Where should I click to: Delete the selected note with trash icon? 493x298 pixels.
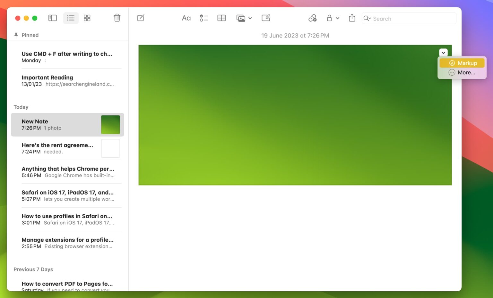coord(117,18)
